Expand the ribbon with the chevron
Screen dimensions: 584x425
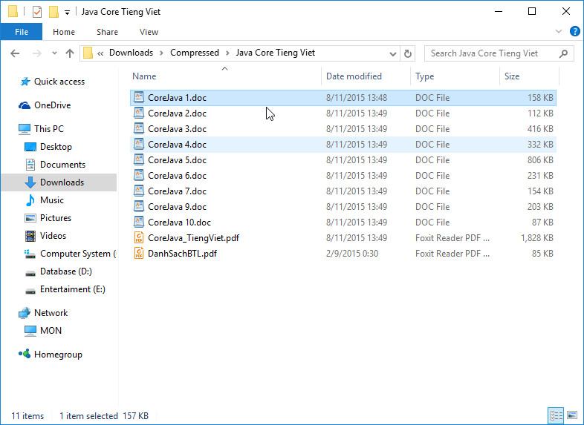558,31
